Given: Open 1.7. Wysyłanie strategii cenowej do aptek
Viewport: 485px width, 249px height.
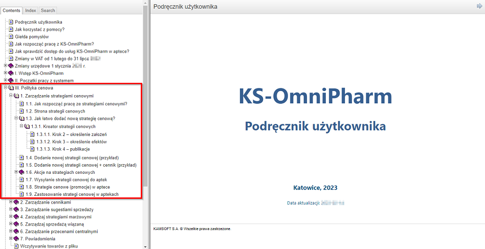Looking at the screenshot, I should [67, 179].
